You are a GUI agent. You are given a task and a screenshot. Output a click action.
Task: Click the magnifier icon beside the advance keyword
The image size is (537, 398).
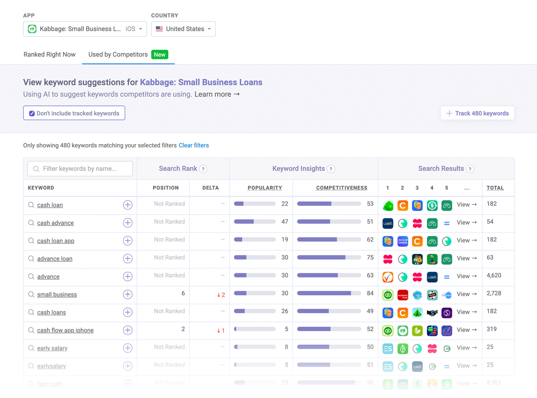pyautogui.click(x=31, y=277)
